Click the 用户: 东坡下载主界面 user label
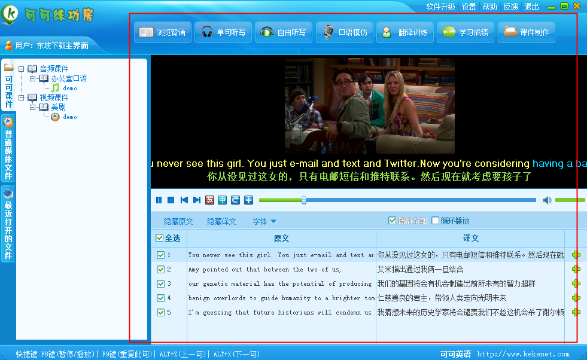 pyautogui.click(x=47, y=45)
